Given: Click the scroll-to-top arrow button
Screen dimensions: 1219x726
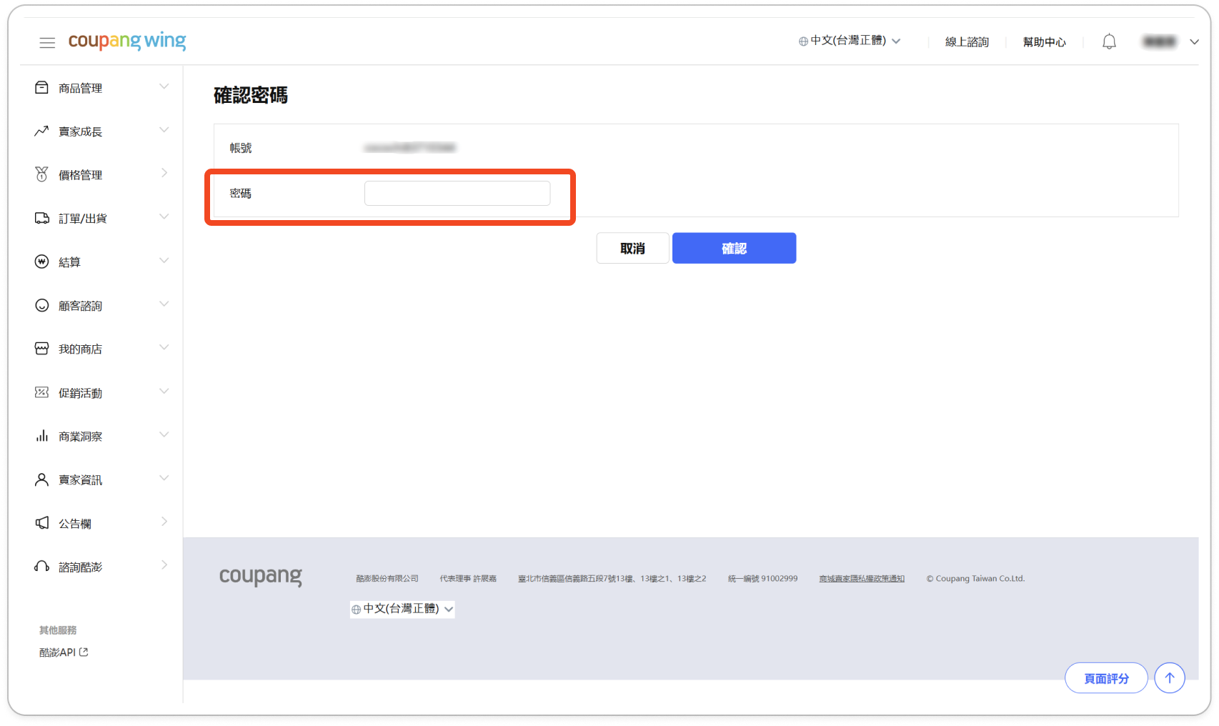Looking at the screenshot, I should pyautogui.click(x=1169, y=678).
